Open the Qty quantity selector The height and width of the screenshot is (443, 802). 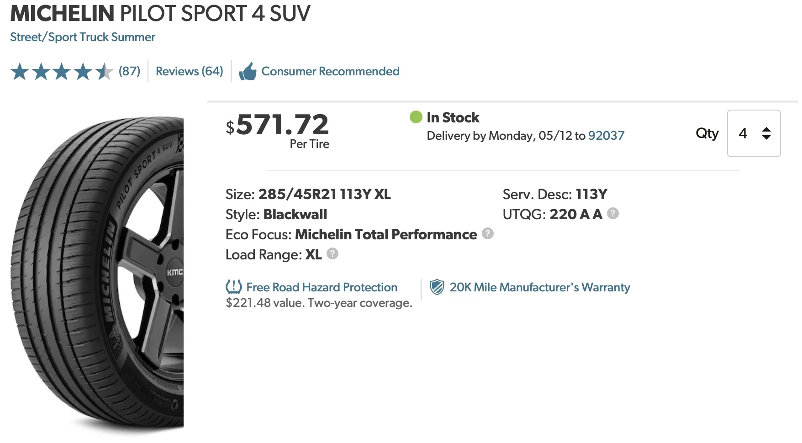(754, 133)
